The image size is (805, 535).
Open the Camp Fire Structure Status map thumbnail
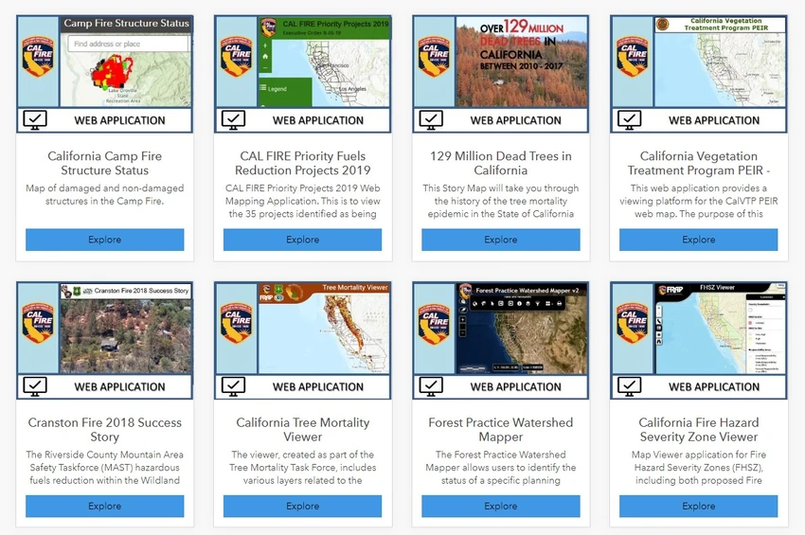pos(126,62)
